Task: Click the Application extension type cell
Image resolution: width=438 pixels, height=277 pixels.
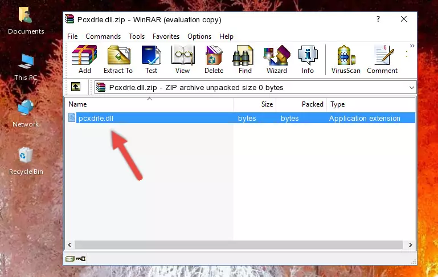Action: coord(365,118)
